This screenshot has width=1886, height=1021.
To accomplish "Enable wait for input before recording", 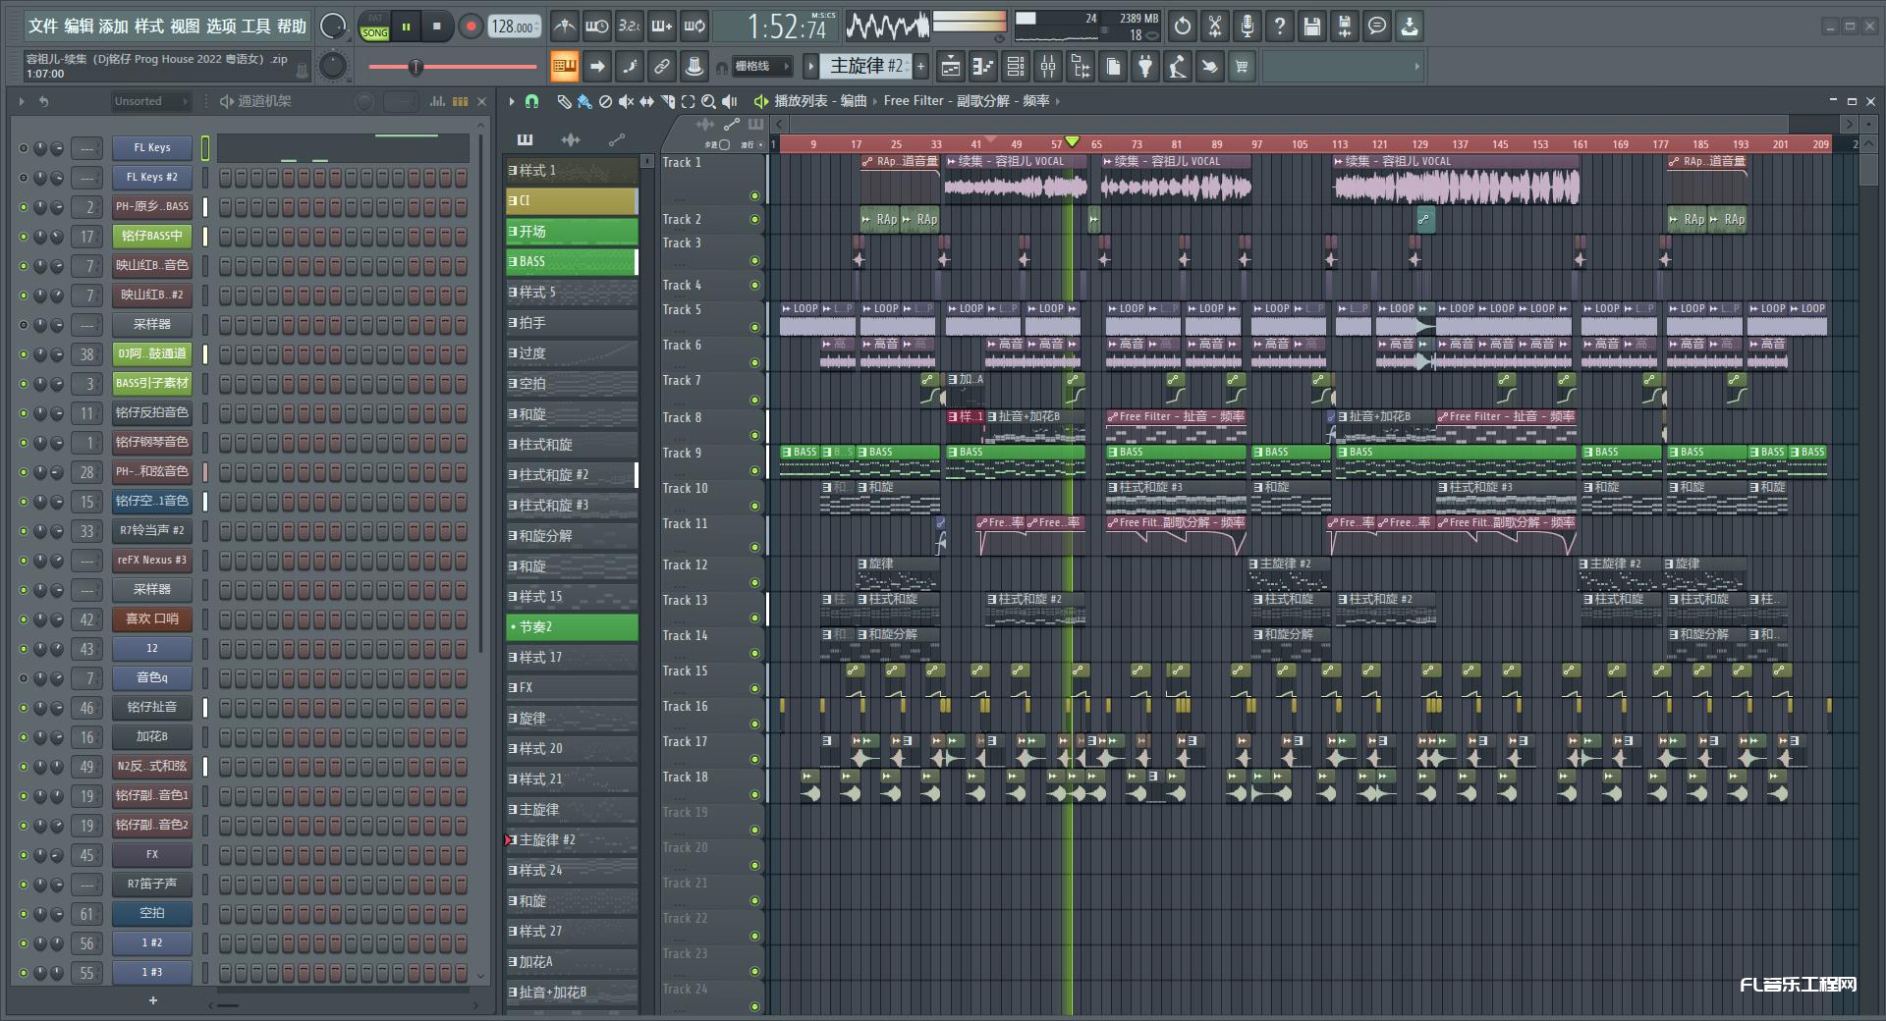I will point(596,27).
